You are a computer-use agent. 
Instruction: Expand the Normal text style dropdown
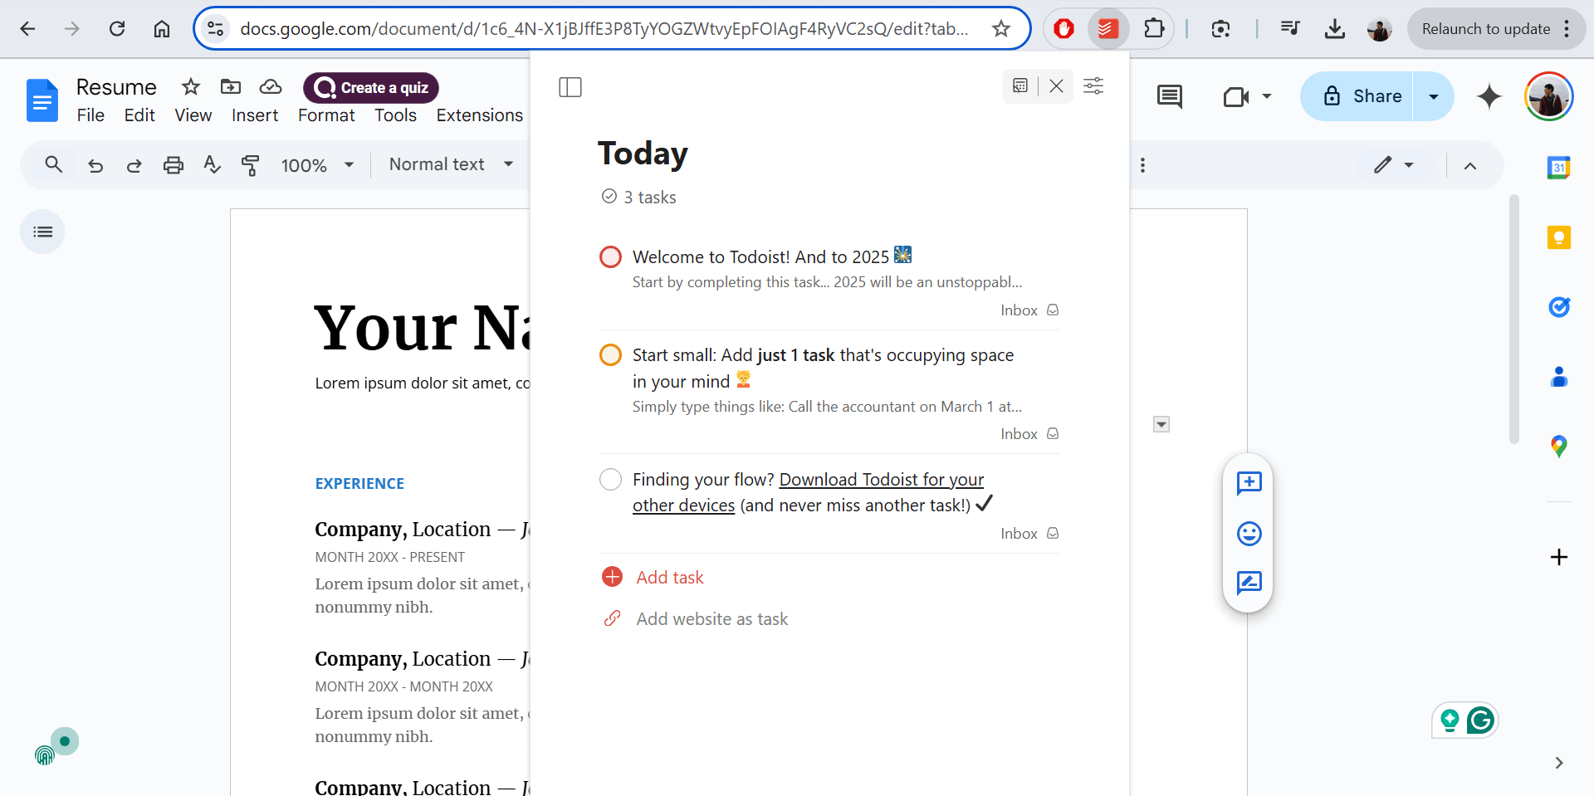pos(451,164)
